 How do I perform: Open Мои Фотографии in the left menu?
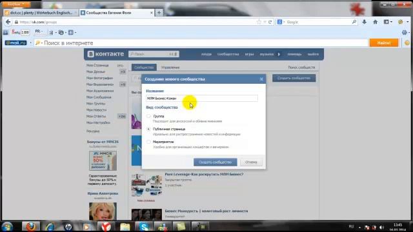(x=99, y=78)
